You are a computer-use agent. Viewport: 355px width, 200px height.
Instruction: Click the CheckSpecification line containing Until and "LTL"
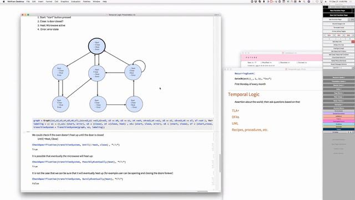coord(76,144)
